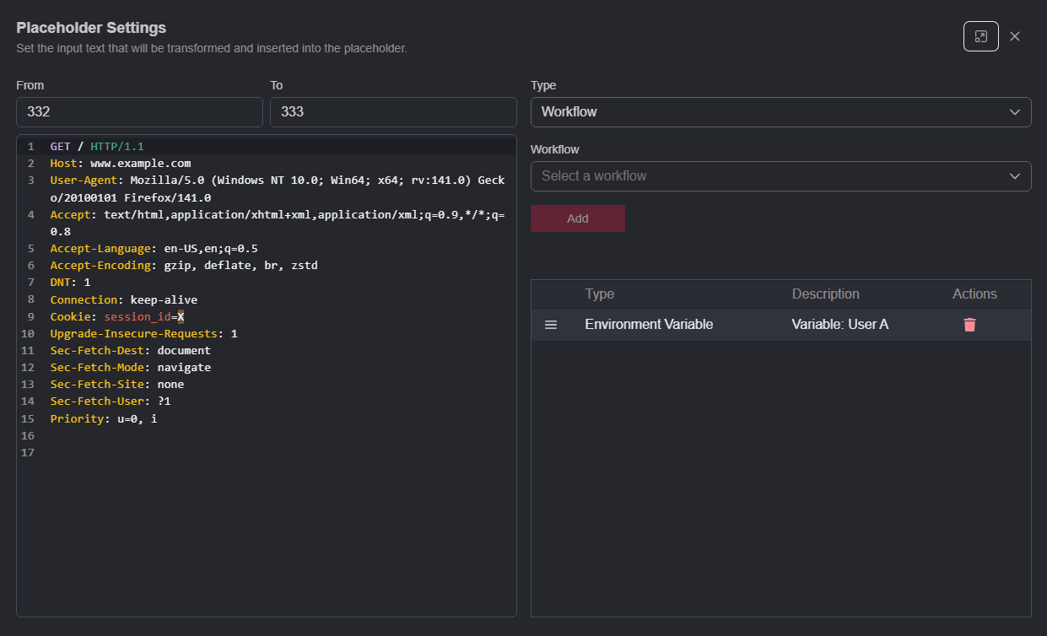The height and width of the screenshot is (636, 1047).
Task: Click inside the From field containing 332
Action: coord(139,111)
